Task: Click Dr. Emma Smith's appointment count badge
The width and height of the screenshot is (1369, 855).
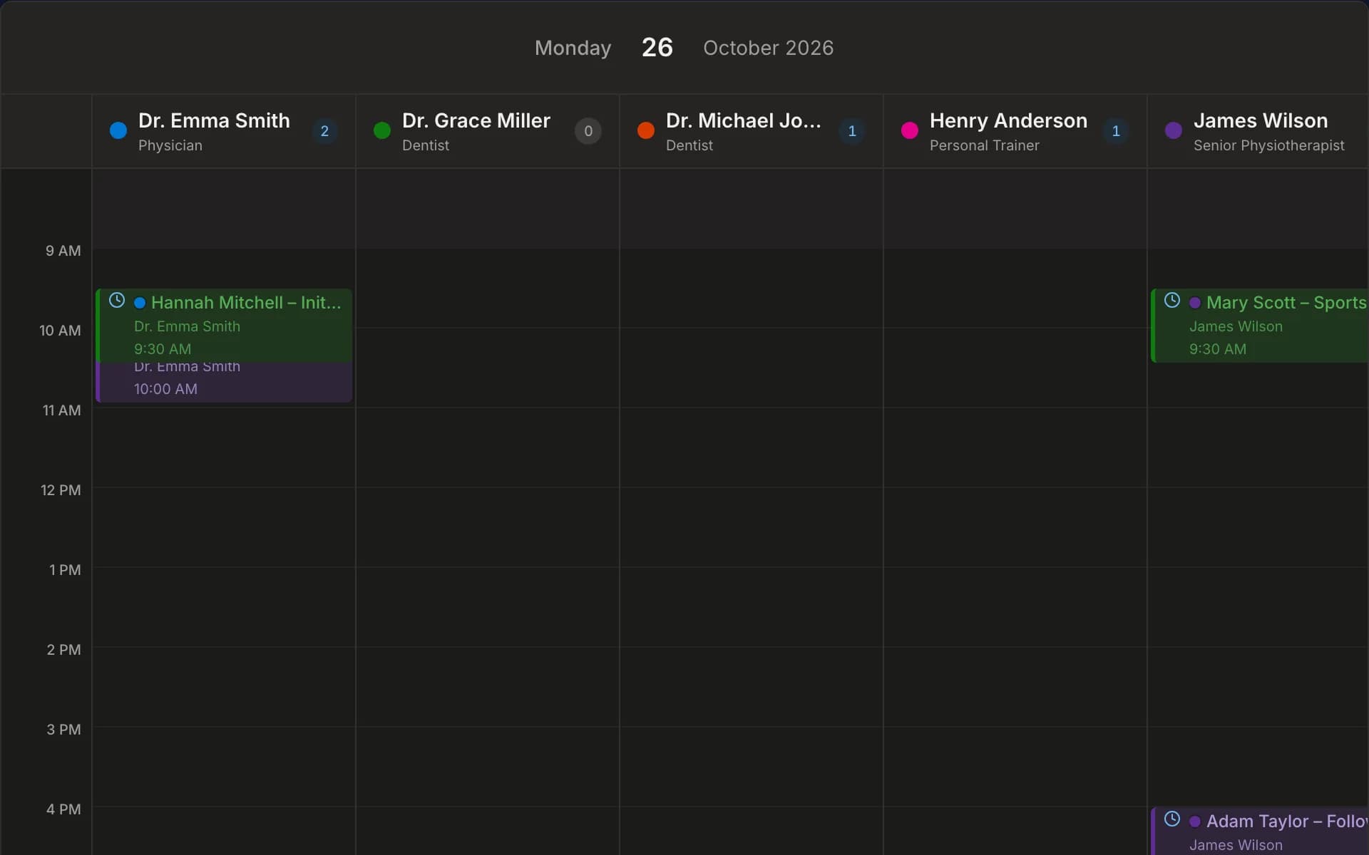Action: [x=324, y=131]
